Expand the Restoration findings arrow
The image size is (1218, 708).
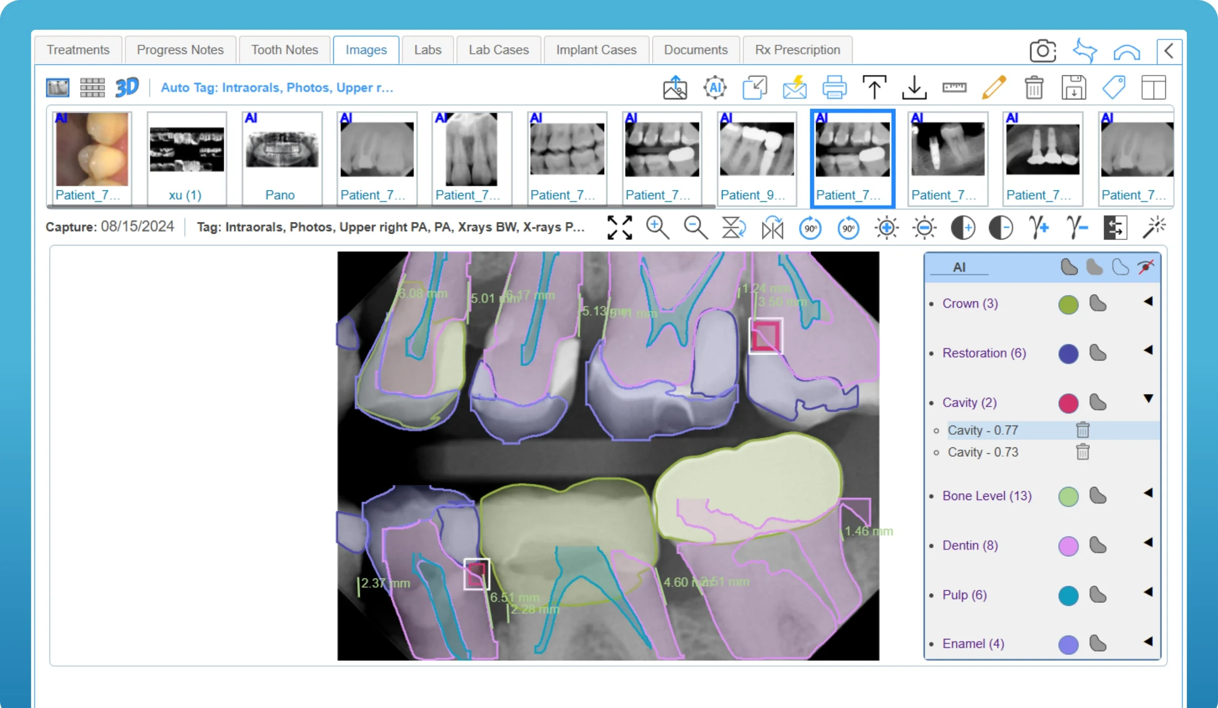[x=1148, y=350]
